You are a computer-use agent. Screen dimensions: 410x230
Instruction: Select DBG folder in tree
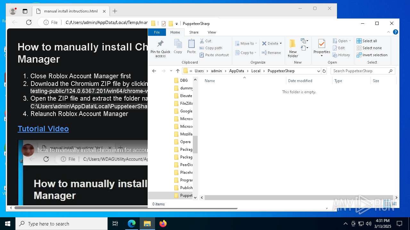pos(184,80)
